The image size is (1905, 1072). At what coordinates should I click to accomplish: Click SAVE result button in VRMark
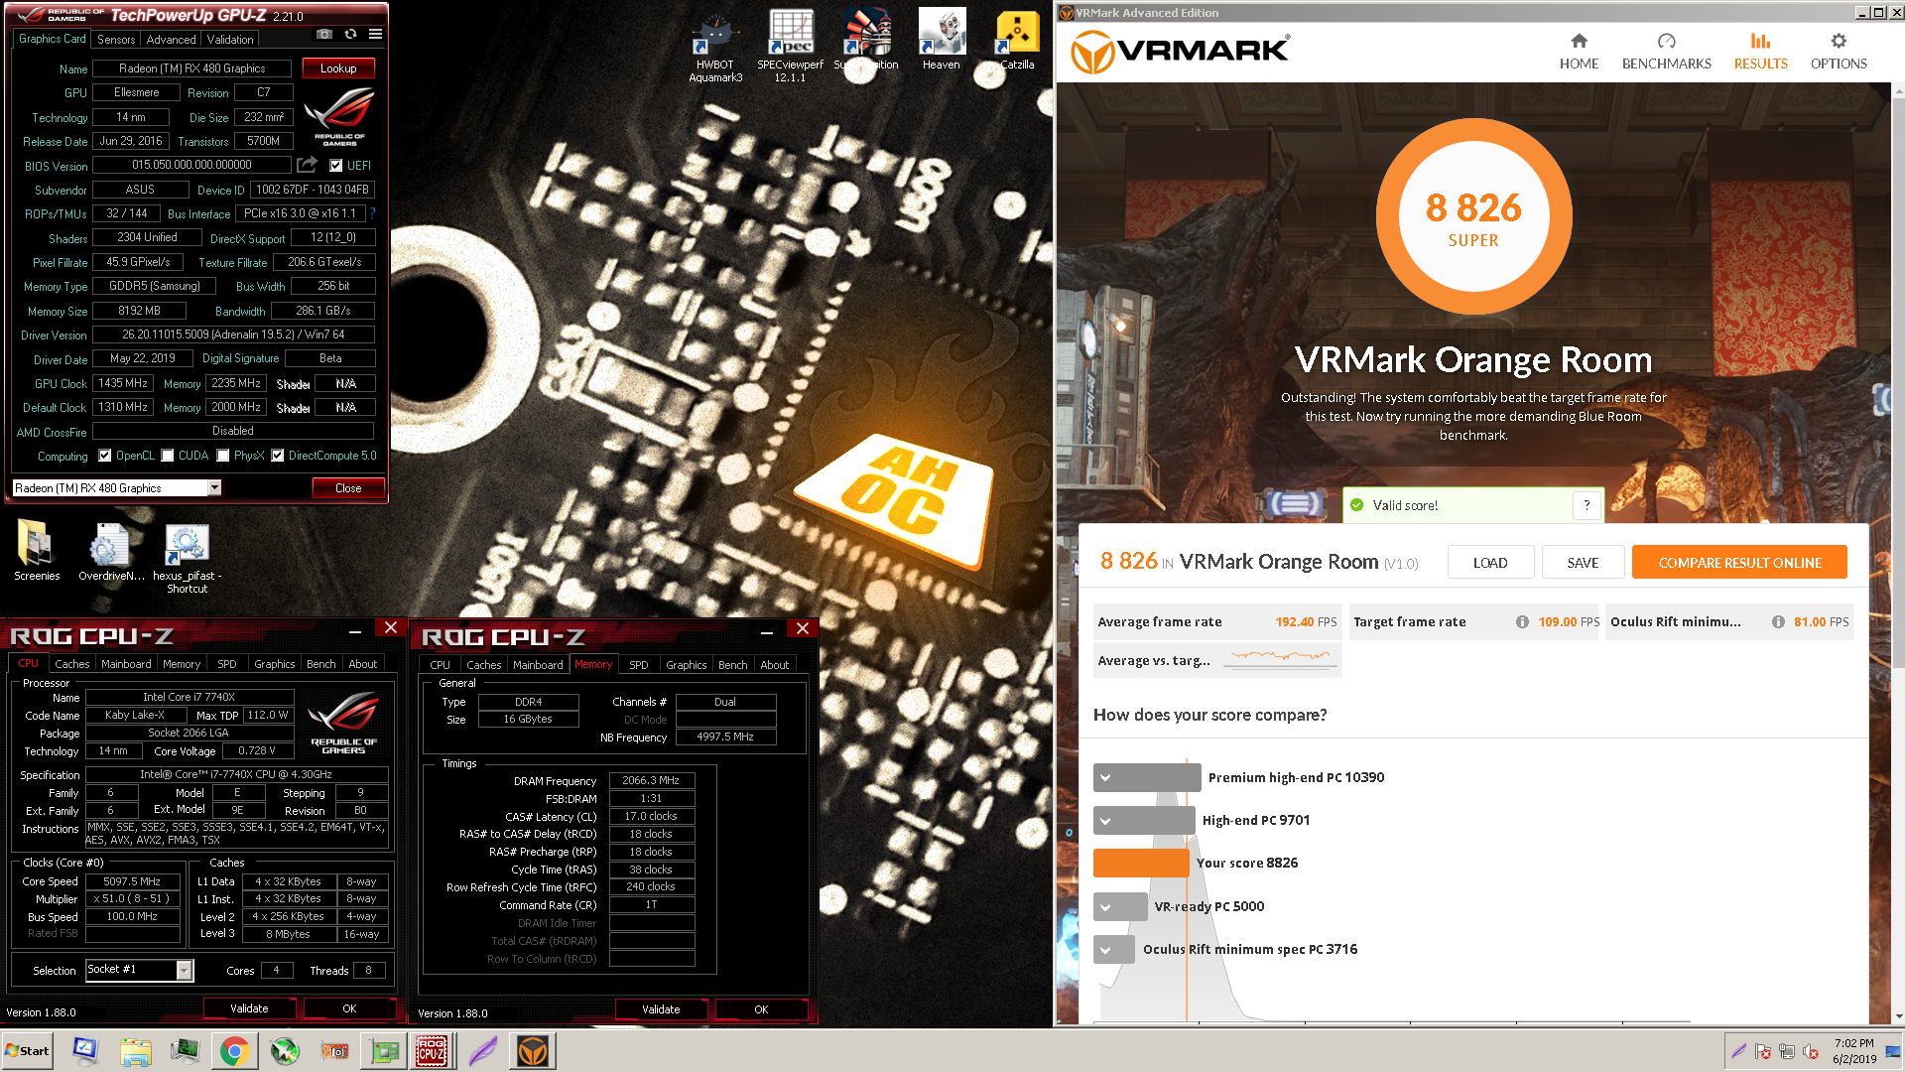[1583, 563]
